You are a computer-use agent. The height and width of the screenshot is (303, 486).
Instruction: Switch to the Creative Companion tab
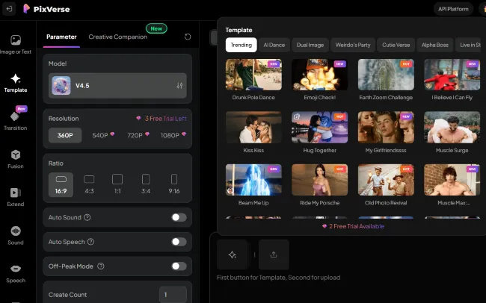click(x=117, y=37)
